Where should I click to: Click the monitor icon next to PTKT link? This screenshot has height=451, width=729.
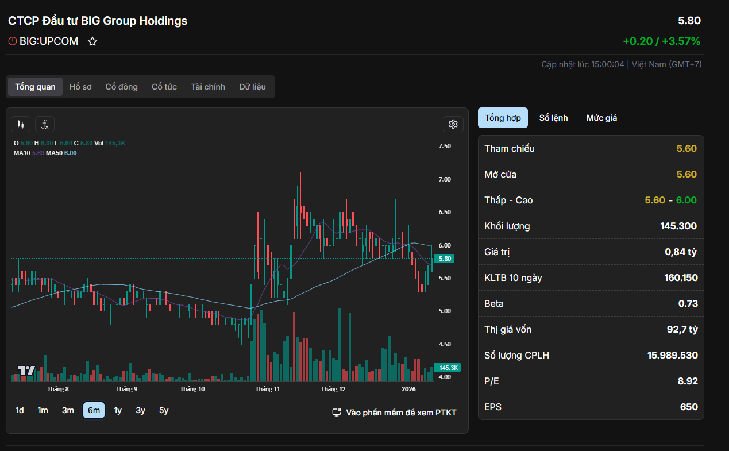pos(337,413)
